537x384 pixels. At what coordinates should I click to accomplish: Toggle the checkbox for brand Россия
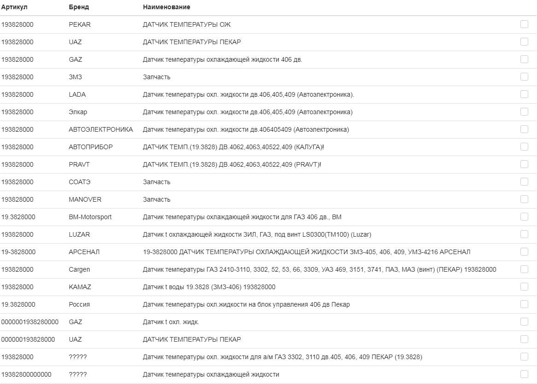[524, 304]
